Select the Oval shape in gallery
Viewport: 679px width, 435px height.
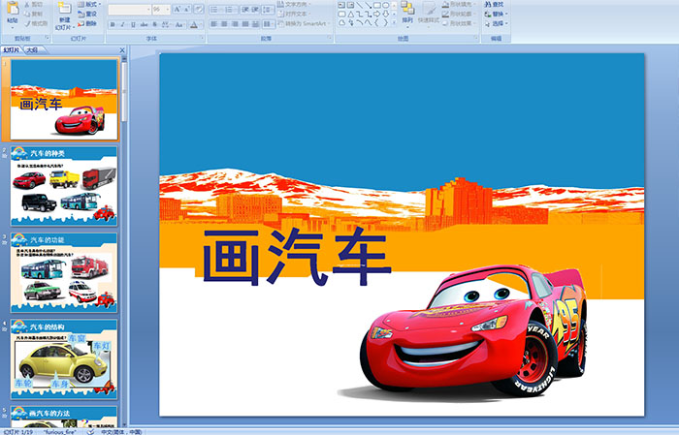click(x=385, y=5)
